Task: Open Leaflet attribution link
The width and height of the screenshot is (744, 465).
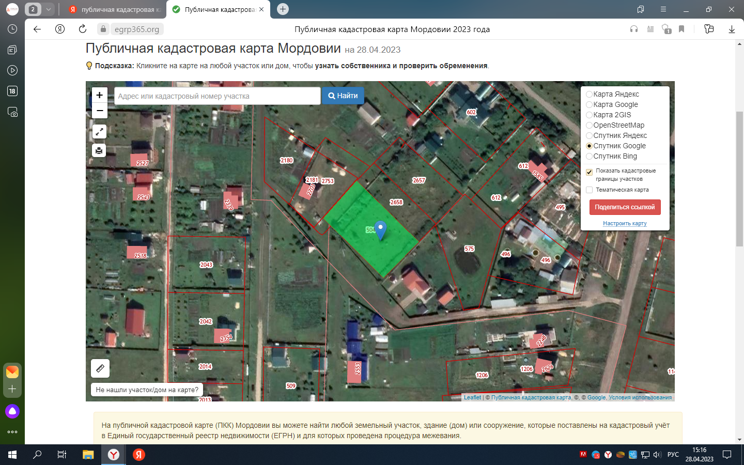Action: click(472, 397)
